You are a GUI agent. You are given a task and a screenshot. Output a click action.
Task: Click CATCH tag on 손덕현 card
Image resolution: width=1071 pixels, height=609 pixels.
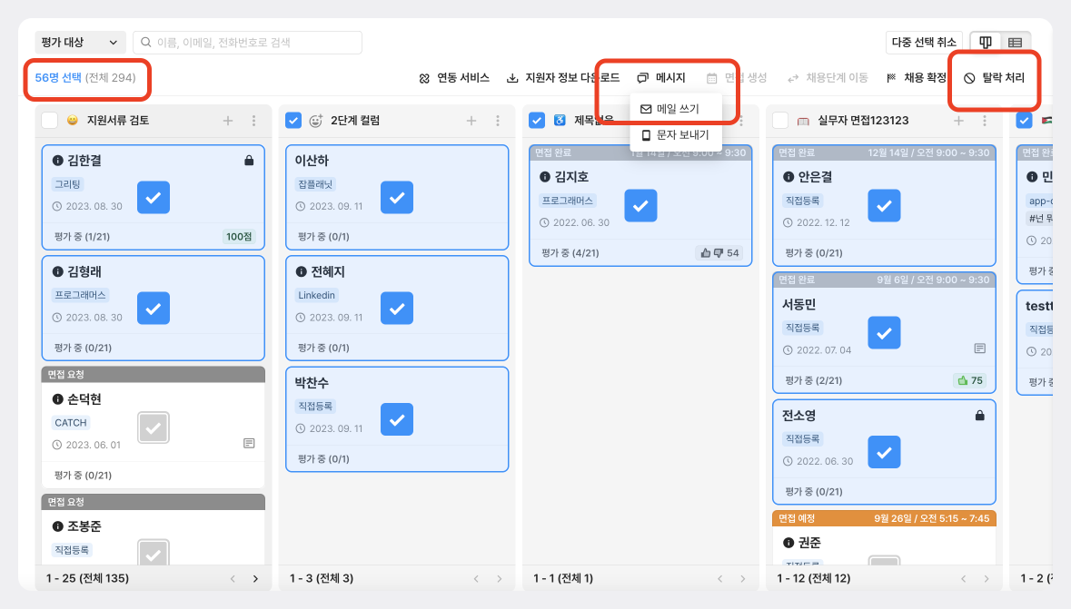[x=71, y=423]
